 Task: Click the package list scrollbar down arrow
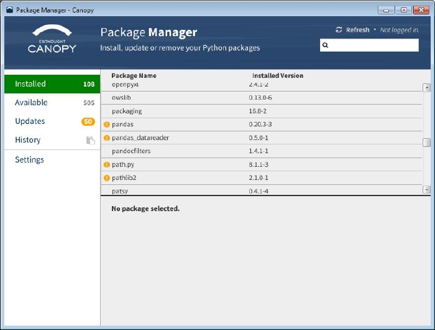click(x=426, y=190)
